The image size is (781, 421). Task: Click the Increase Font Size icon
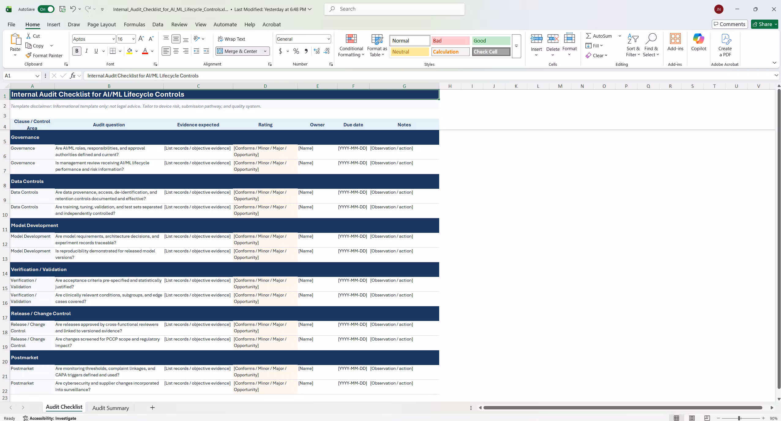pyautogui.click(x=141, y=39)
